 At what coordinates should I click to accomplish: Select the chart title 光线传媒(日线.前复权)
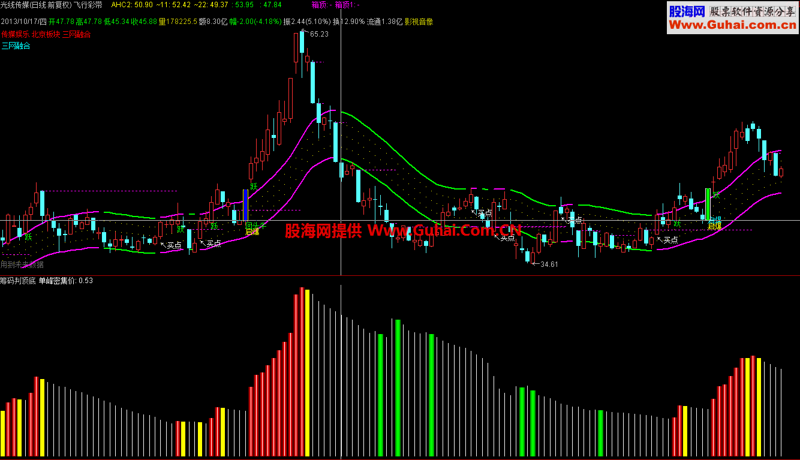[x=36, y=5]
